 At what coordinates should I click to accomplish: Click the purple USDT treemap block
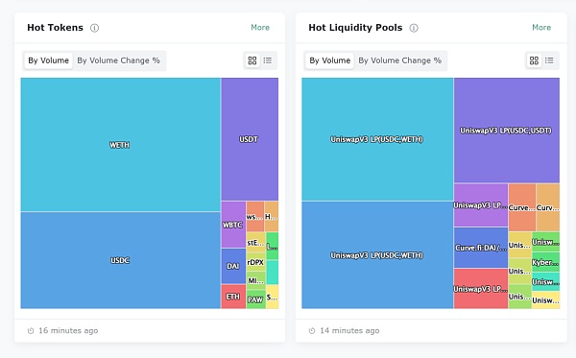(x=250, y=139)
